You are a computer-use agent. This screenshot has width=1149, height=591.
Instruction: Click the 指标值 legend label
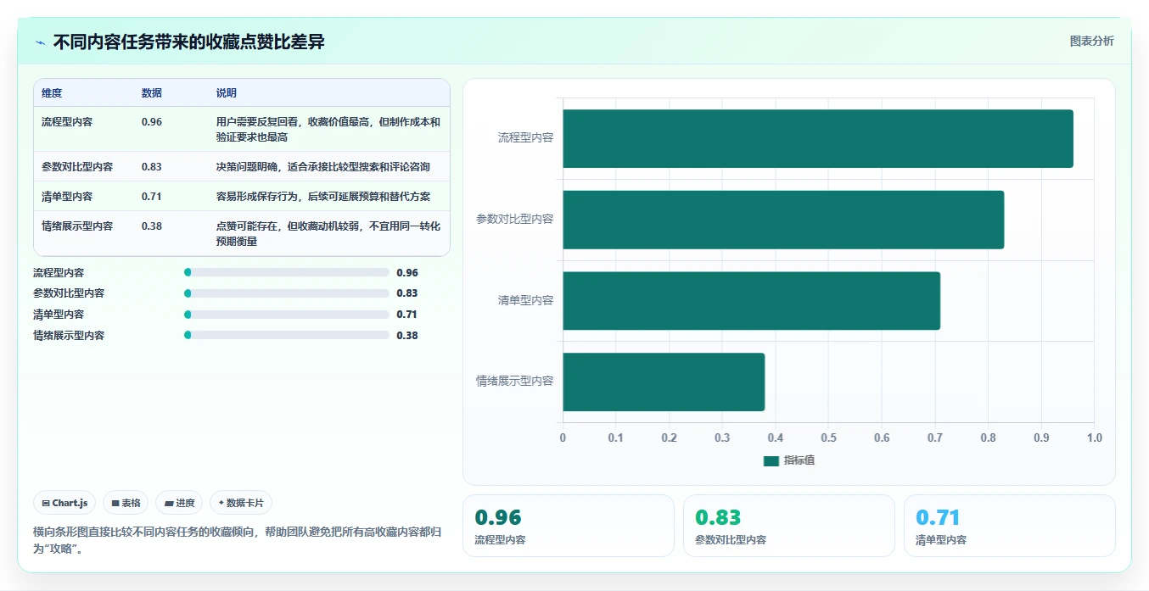coord(799,460)
